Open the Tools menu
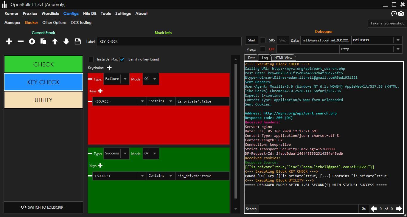The width and height of the screenshot is (407, 217). pos(106,13)
